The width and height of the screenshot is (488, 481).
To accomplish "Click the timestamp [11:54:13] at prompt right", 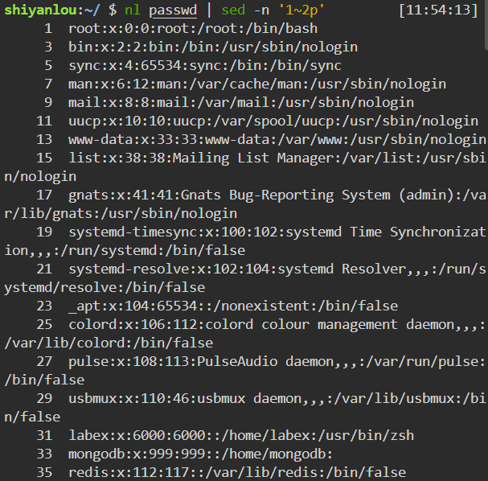I will coord(439,10).
